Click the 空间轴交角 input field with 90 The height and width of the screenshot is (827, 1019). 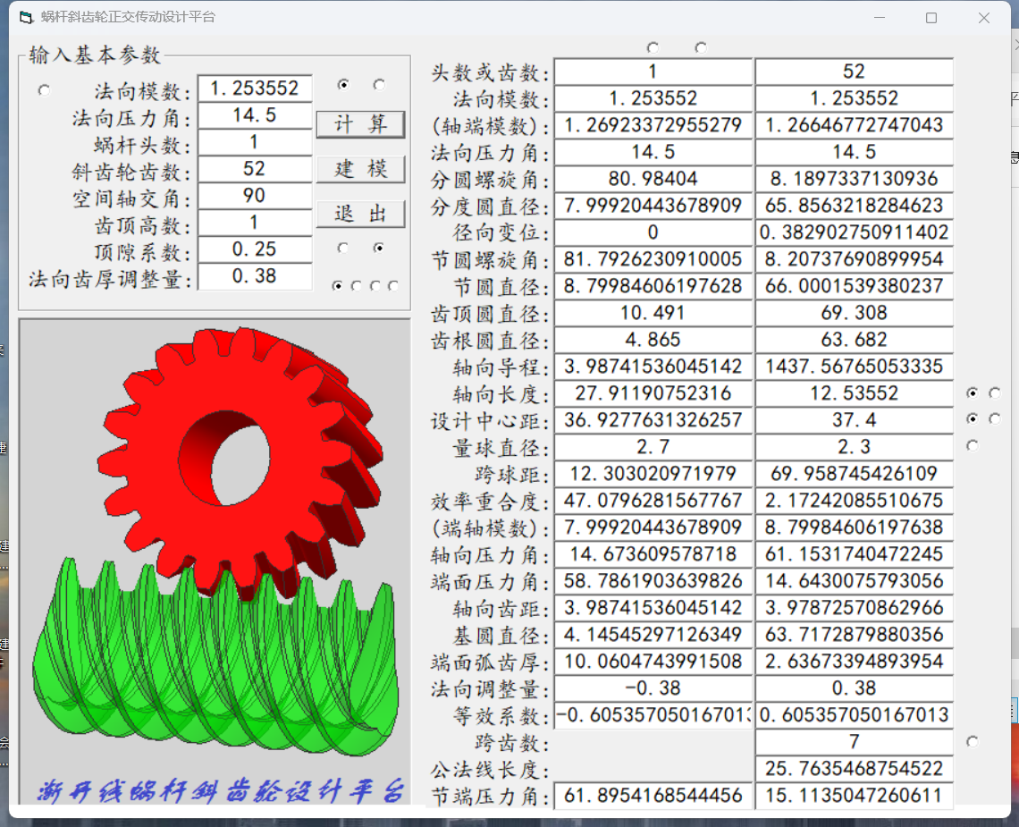click(255, 196)
